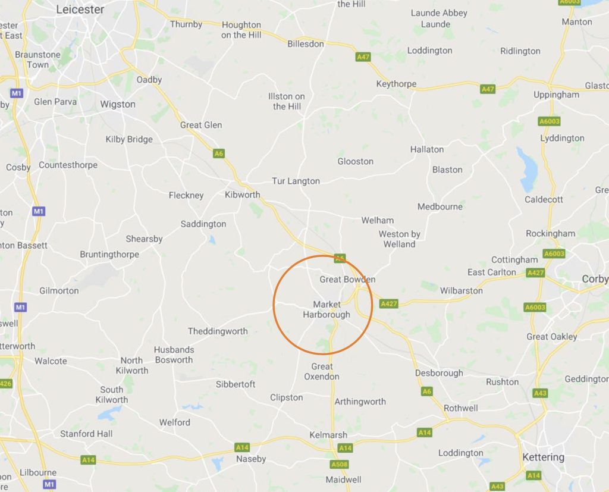
Task: Click the Corby town label
Action: pos(595,279)
